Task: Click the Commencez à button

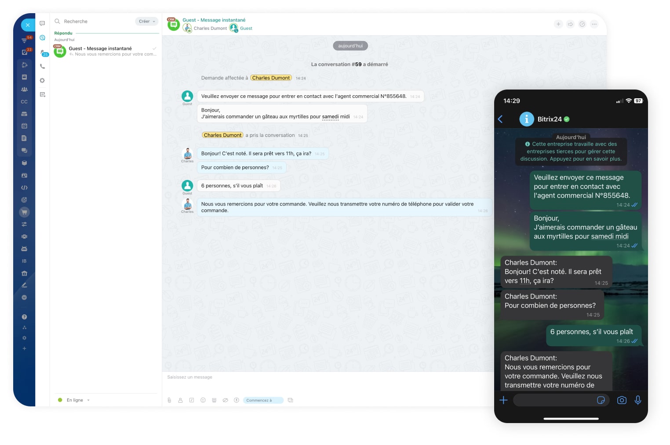Action: (x=263, y=400)
